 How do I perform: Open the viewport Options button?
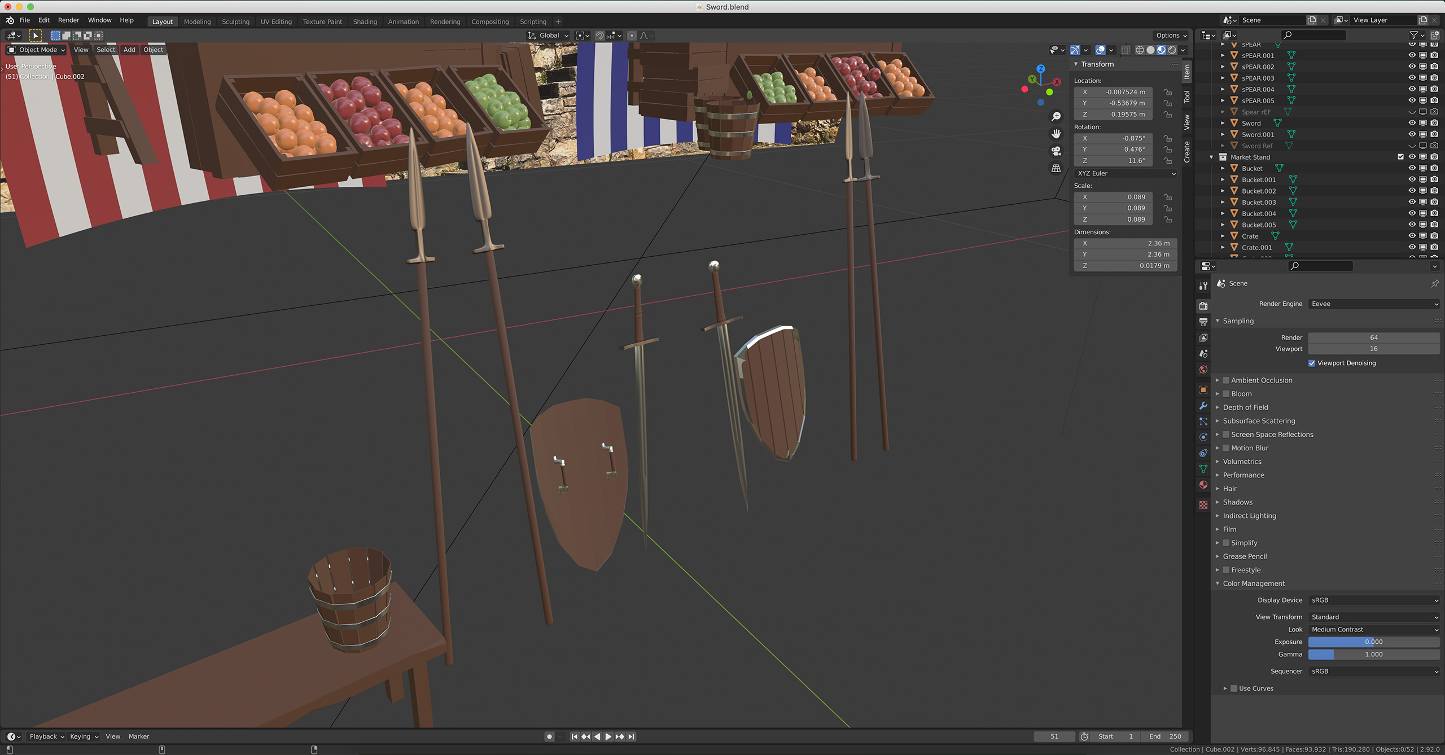click(1171, 36)
